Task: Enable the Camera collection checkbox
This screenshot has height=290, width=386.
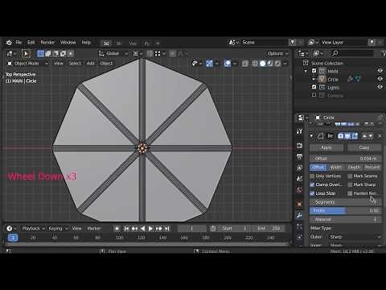Action: coord(314,95)
